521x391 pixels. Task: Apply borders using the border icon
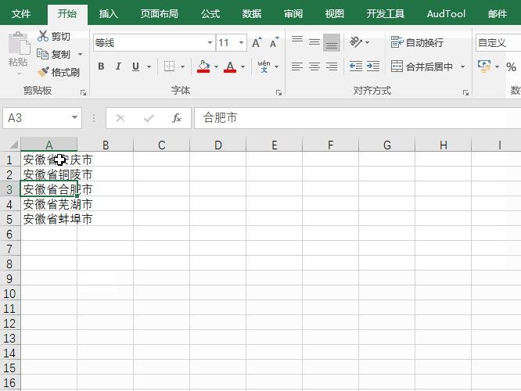click(x=169, y=66)
